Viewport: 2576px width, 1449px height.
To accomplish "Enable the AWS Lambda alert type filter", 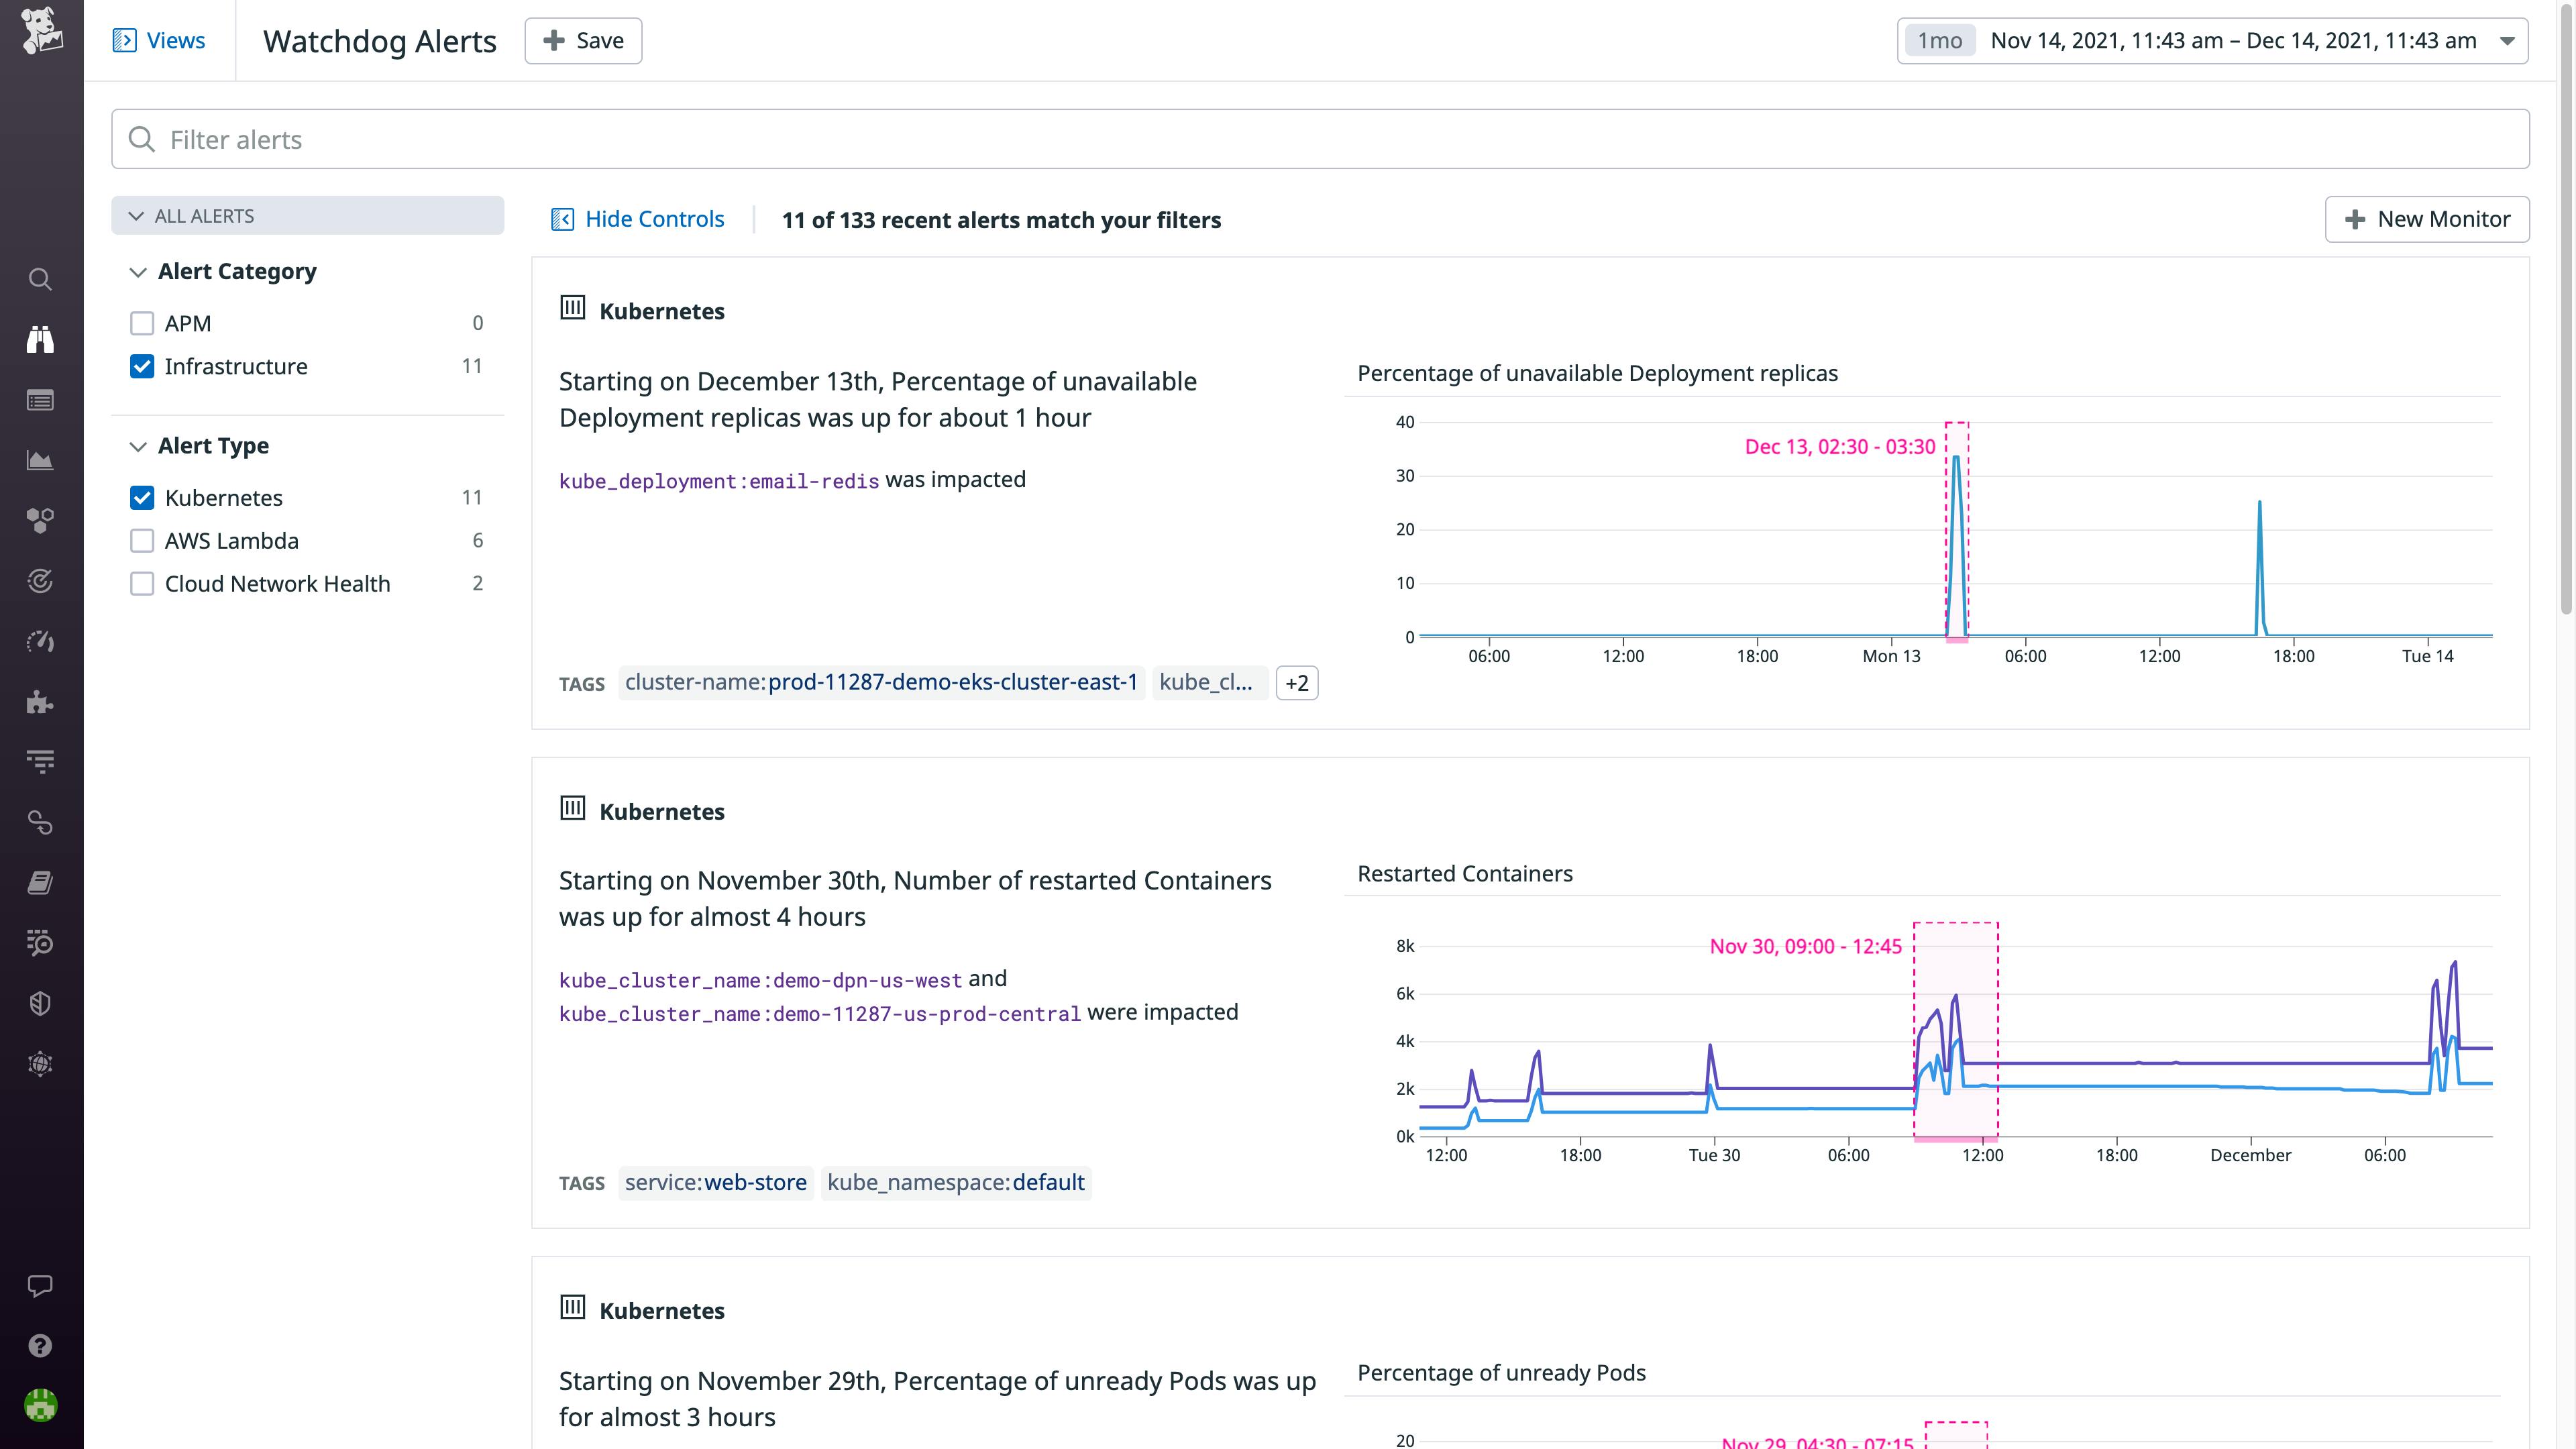I will [x=142, y=540].
